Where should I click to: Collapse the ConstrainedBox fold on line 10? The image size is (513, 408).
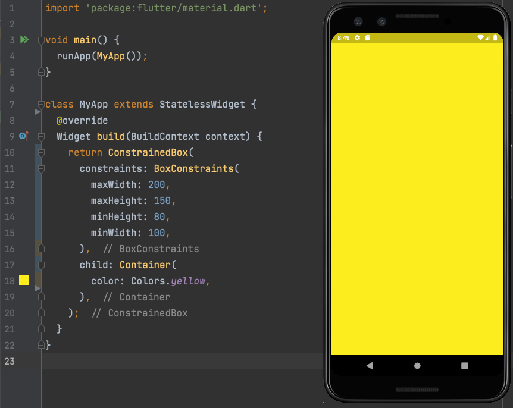tap(41, 153)
